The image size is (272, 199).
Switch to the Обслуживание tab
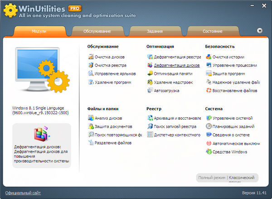[x=97, y=31]
